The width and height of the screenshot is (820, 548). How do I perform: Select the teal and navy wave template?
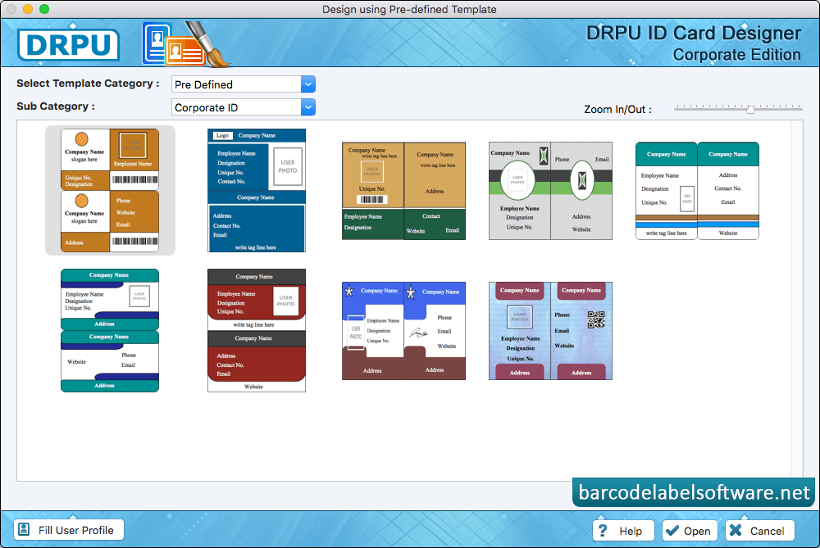point(110,330)
